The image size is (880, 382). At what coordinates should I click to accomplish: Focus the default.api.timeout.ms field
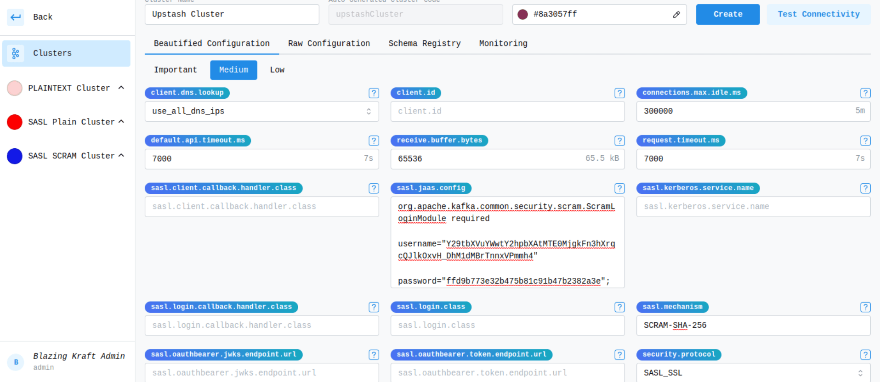pyautogui.click(x=262, y=159)
